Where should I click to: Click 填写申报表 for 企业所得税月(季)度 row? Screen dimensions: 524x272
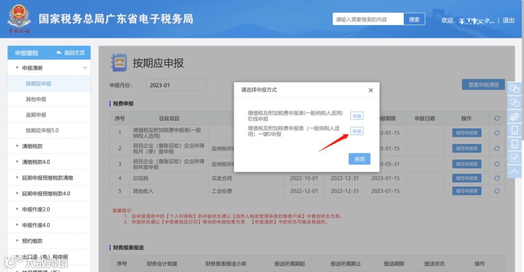point(467,148)
